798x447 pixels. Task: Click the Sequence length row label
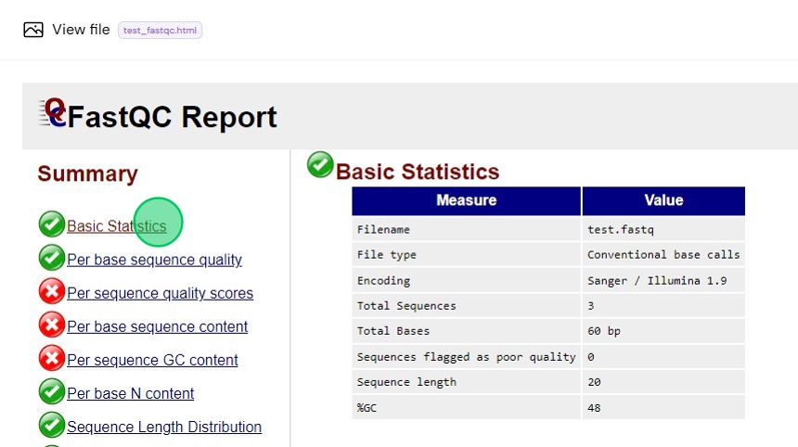(x=406, y=382)
